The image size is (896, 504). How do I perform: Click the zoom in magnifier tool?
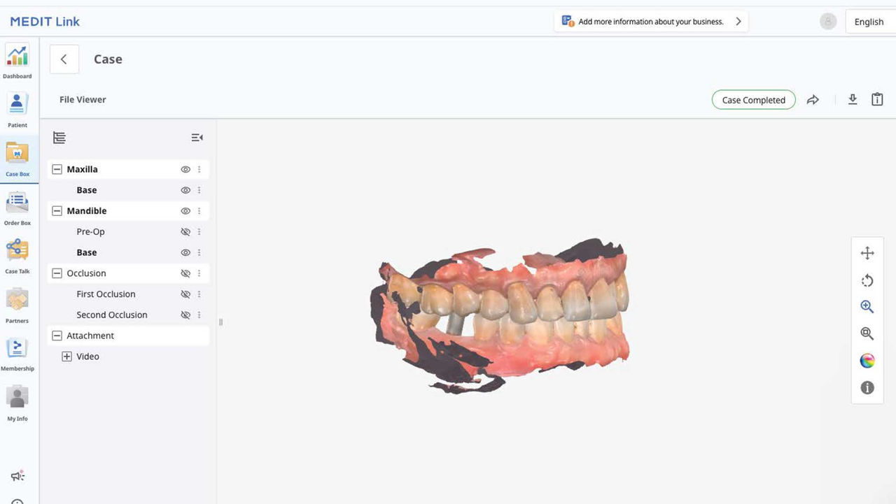coord(867,307)
